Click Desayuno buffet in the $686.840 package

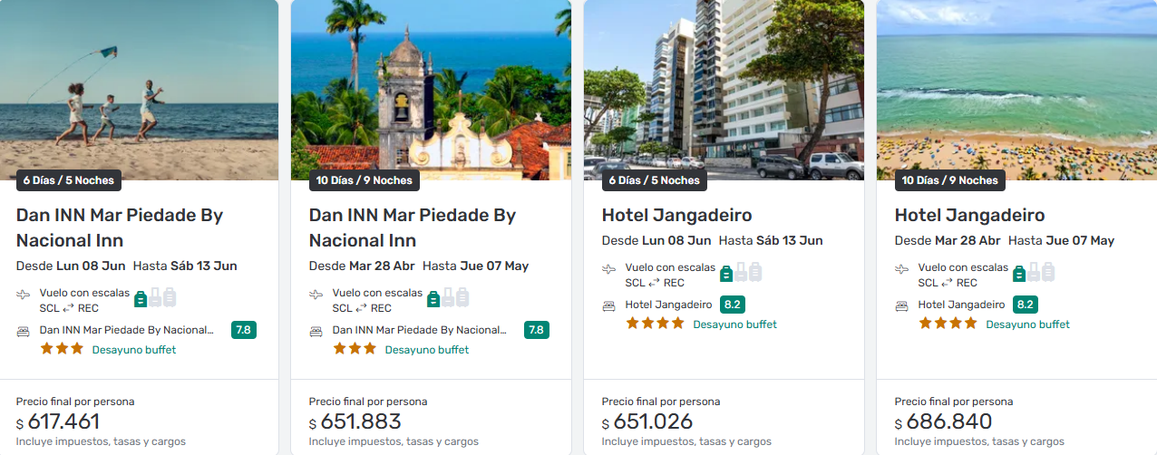pos(1027,324)
